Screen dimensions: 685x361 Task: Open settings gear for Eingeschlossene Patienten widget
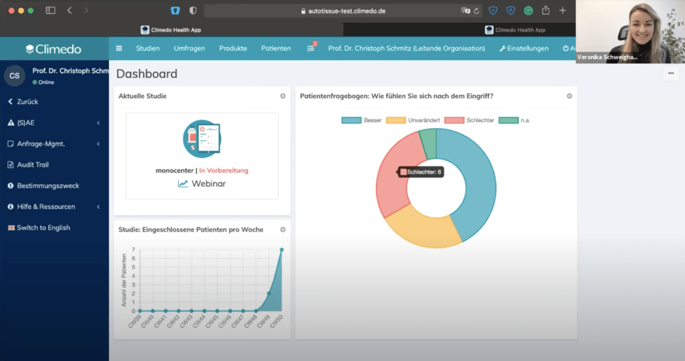283,230
